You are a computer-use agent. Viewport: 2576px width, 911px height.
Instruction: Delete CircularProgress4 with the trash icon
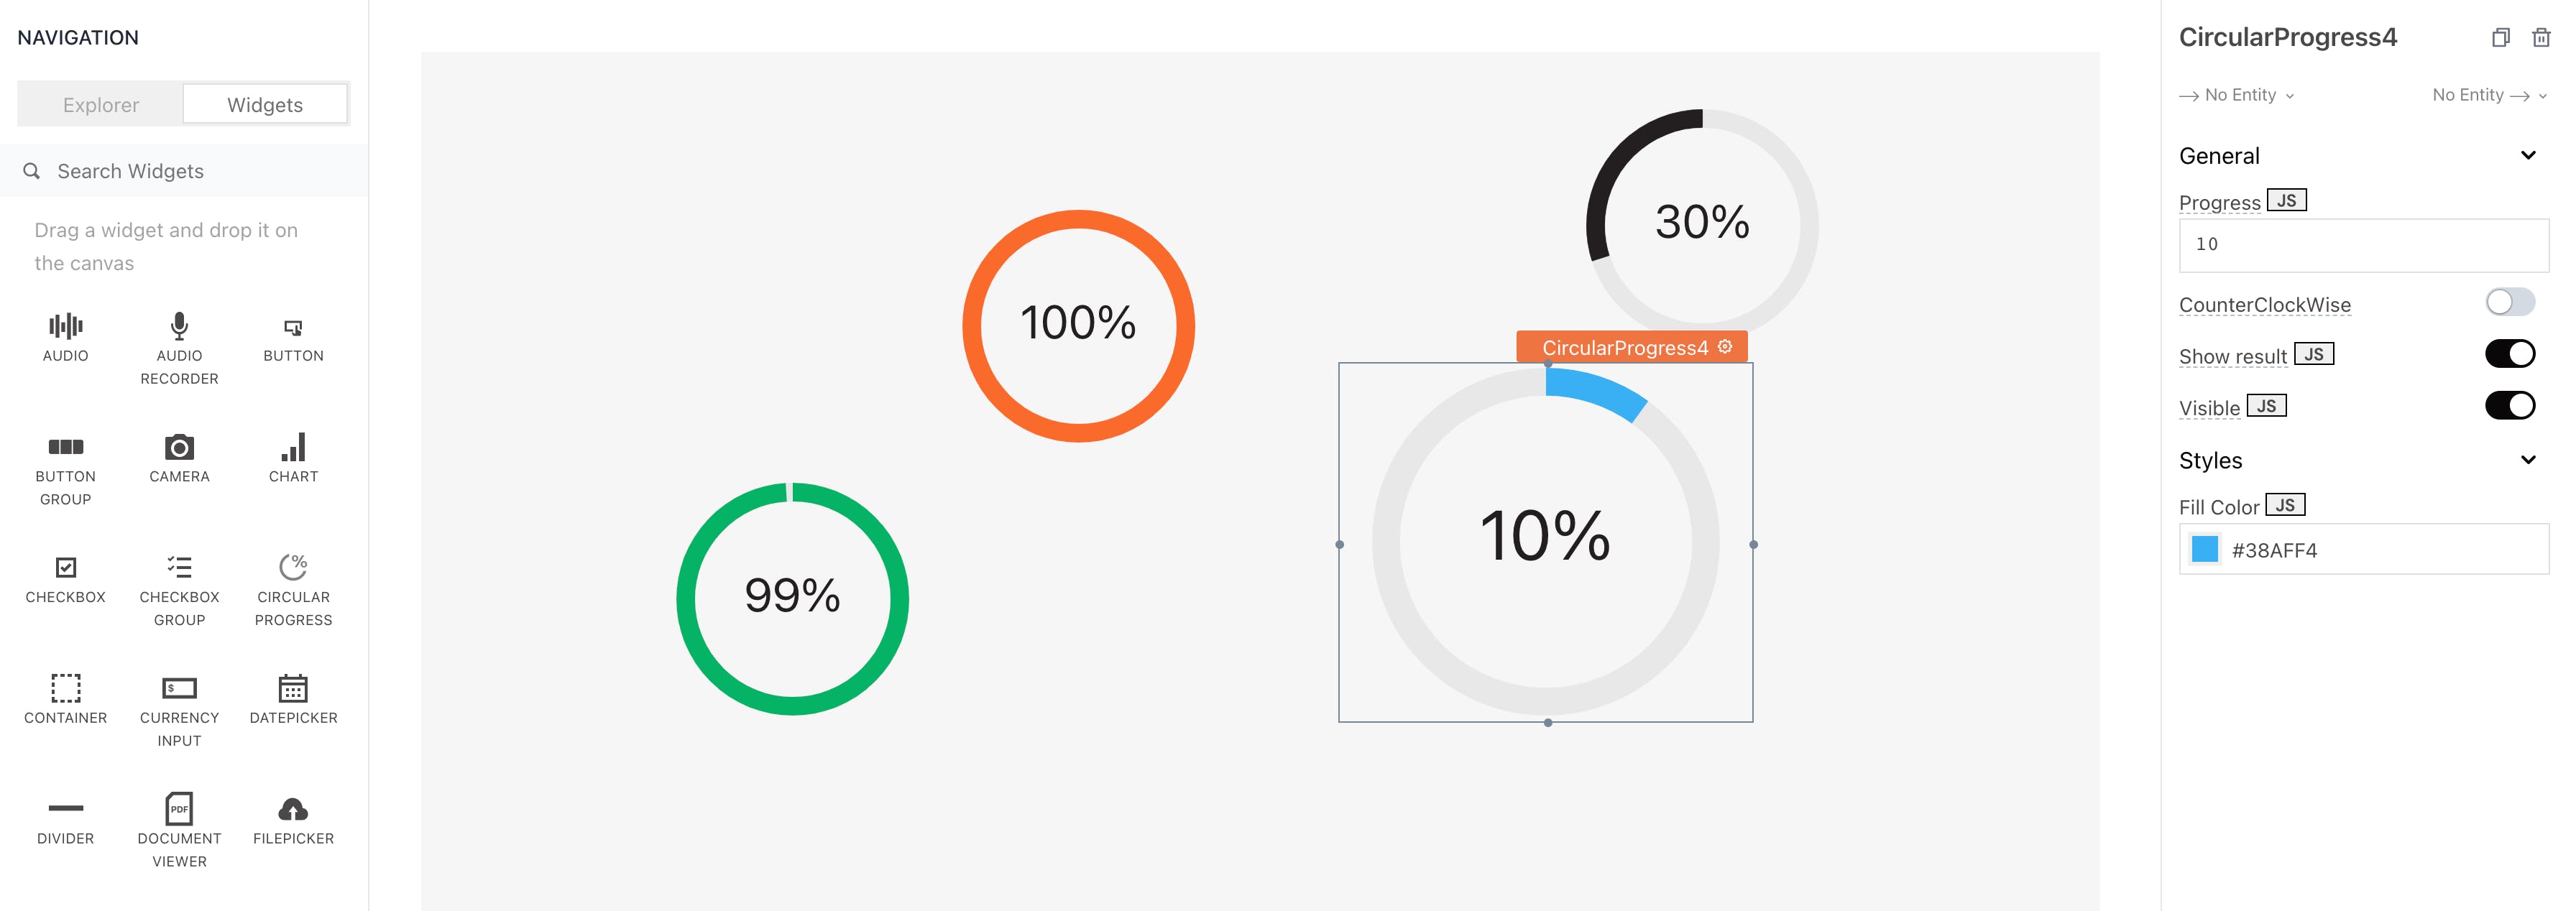2540,38
